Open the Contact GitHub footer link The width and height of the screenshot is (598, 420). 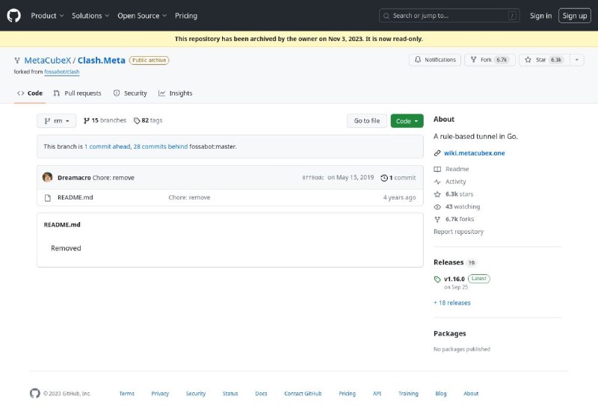coord(303,393)
